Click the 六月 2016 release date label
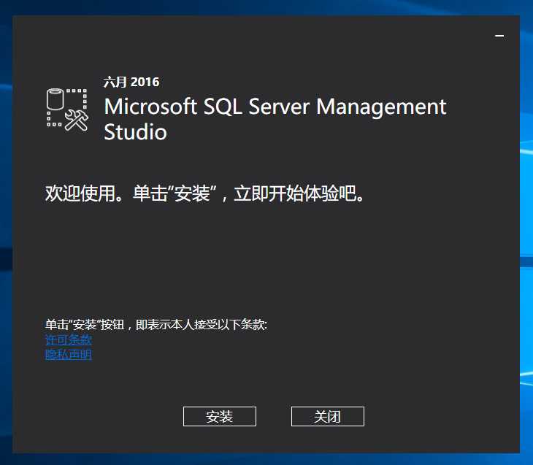 click(x=131, y=82)
